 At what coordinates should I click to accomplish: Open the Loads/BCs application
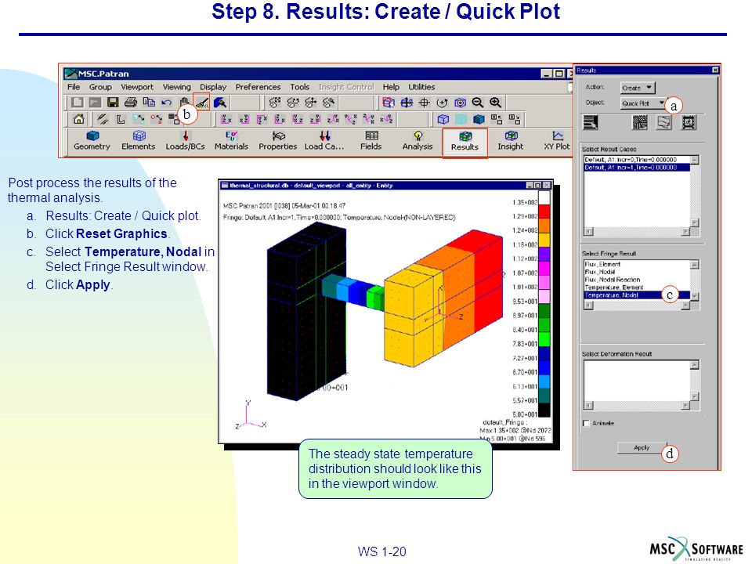(x=185, y=140)
